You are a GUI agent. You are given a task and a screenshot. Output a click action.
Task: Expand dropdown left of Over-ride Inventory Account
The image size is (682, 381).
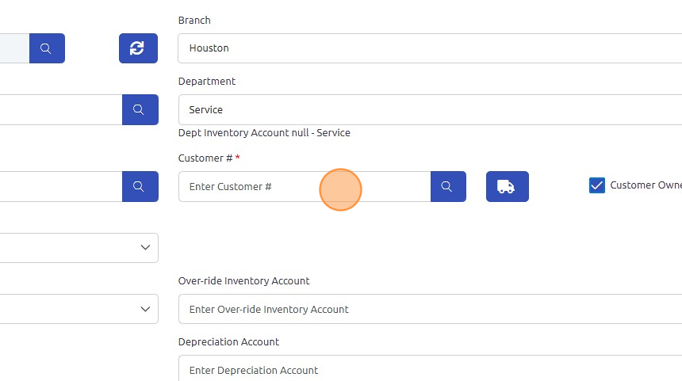click(x=145, y=309)
